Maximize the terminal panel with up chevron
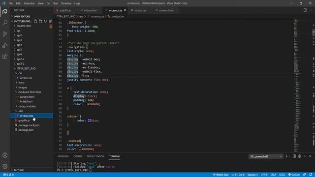The height and width of the screenshot is (177, 315). [305, 156]
